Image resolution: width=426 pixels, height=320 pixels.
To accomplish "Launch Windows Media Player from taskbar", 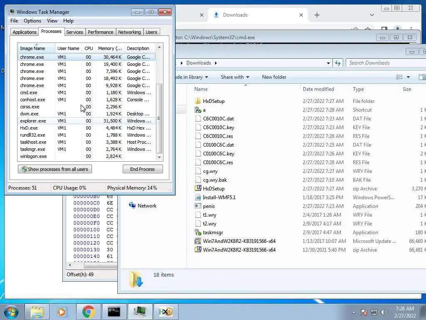I will [62, 312].
